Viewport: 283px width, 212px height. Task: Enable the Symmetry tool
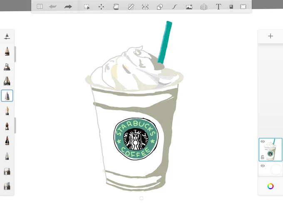click(145, 7)
